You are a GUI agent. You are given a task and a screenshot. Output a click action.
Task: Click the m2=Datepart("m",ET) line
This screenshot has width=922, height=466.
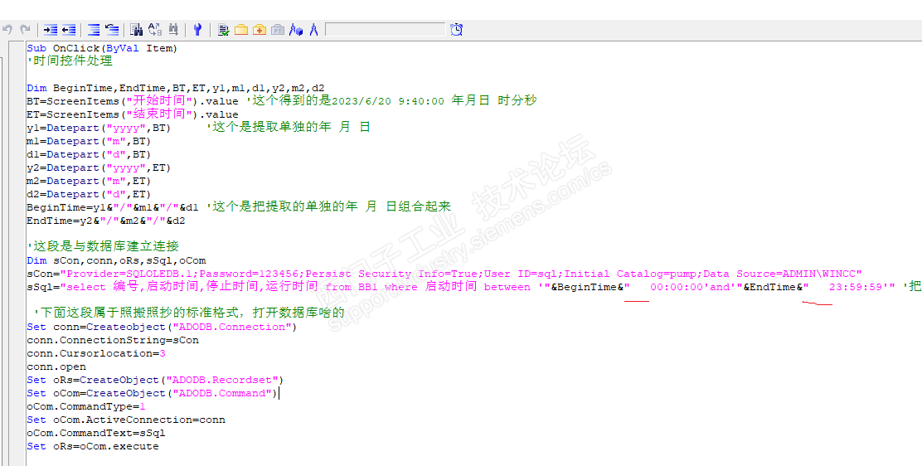point(89,181)
